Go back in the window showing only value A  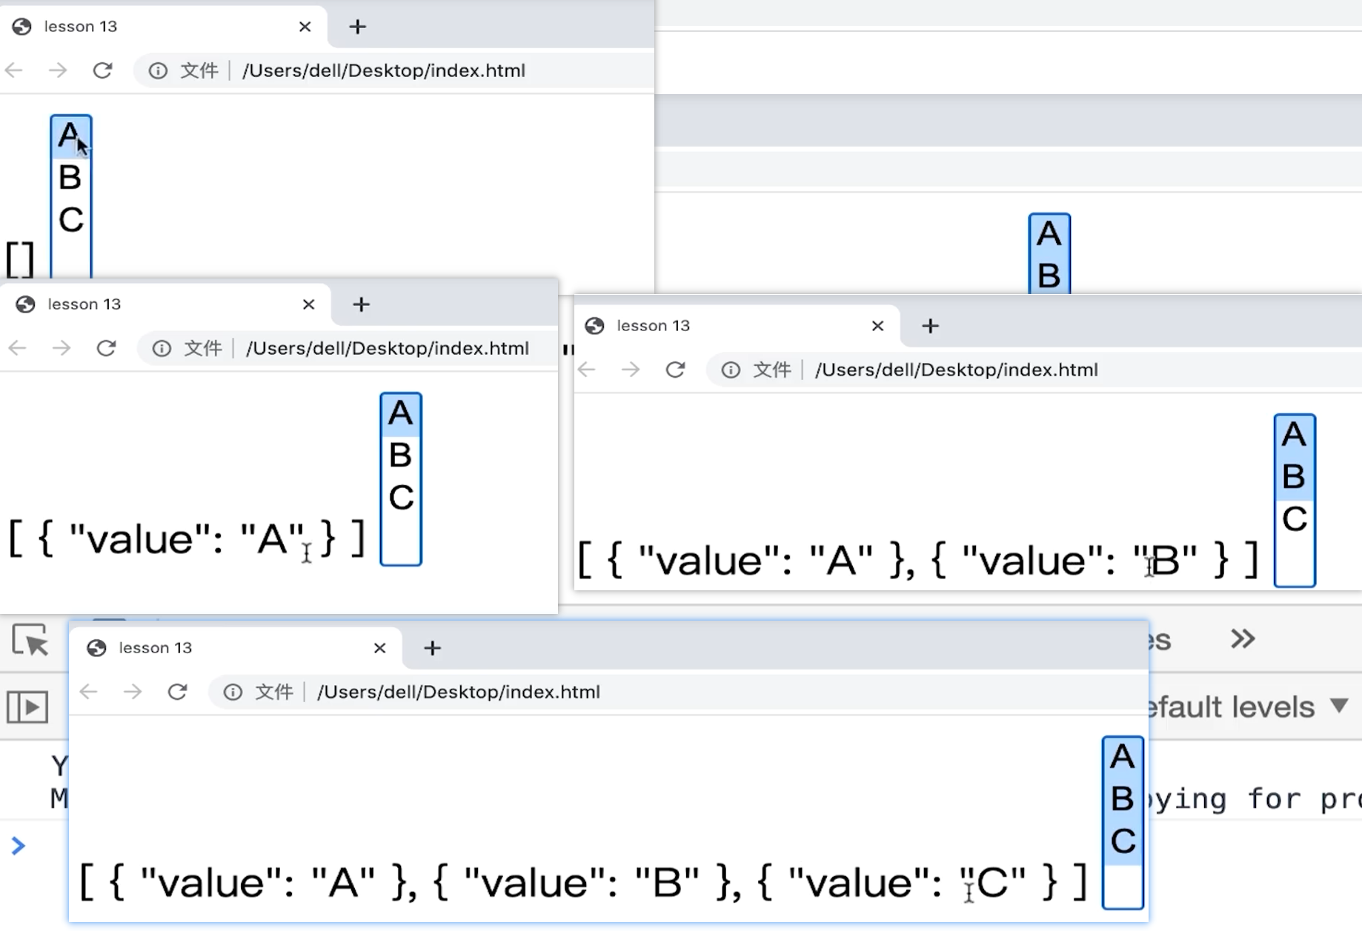click(18, 348)
